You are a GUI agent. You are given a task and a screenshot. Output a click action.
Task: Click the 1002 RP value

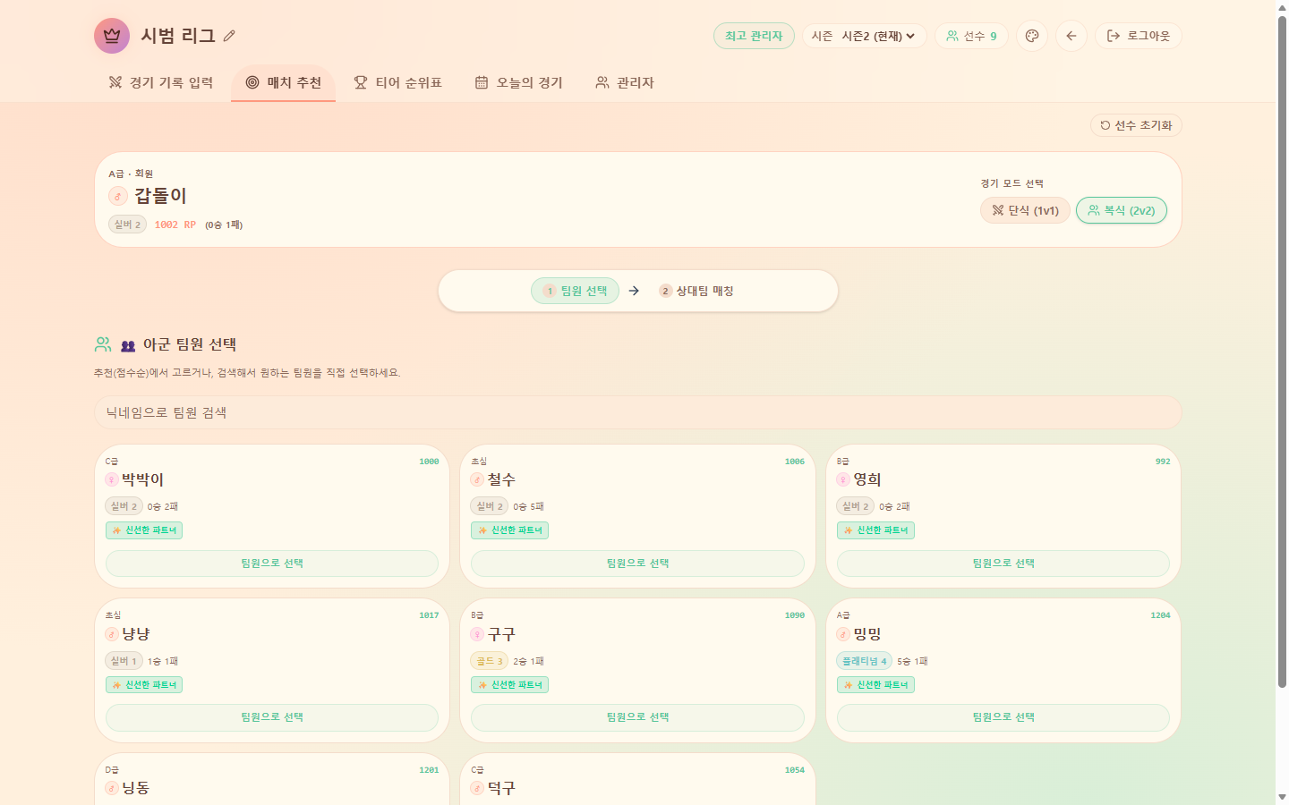point(175,225)
